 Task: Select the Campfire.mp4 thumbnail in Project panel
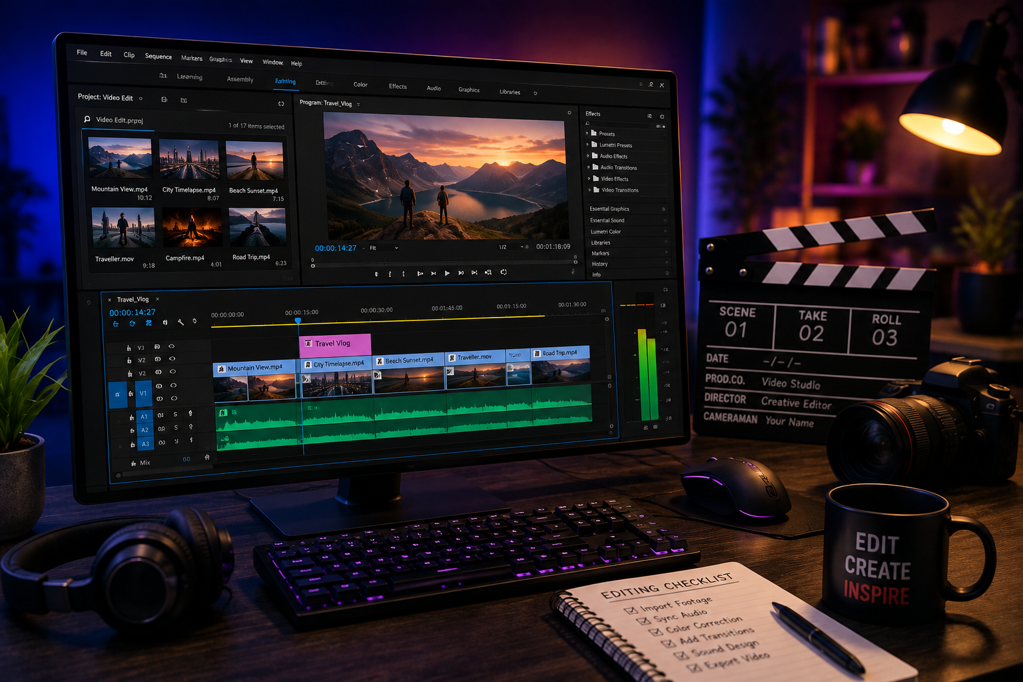coord(192,227)
